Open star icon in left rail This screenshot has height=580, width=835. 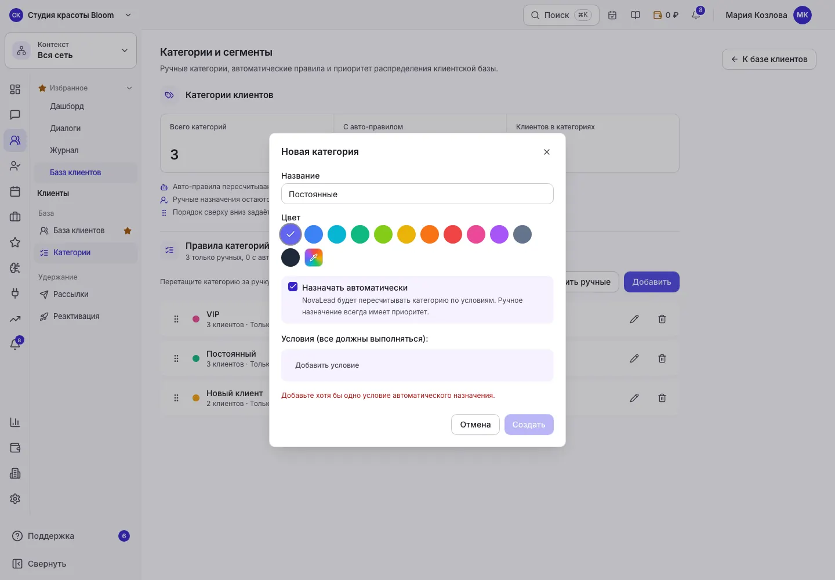click(x=15, y=242)
